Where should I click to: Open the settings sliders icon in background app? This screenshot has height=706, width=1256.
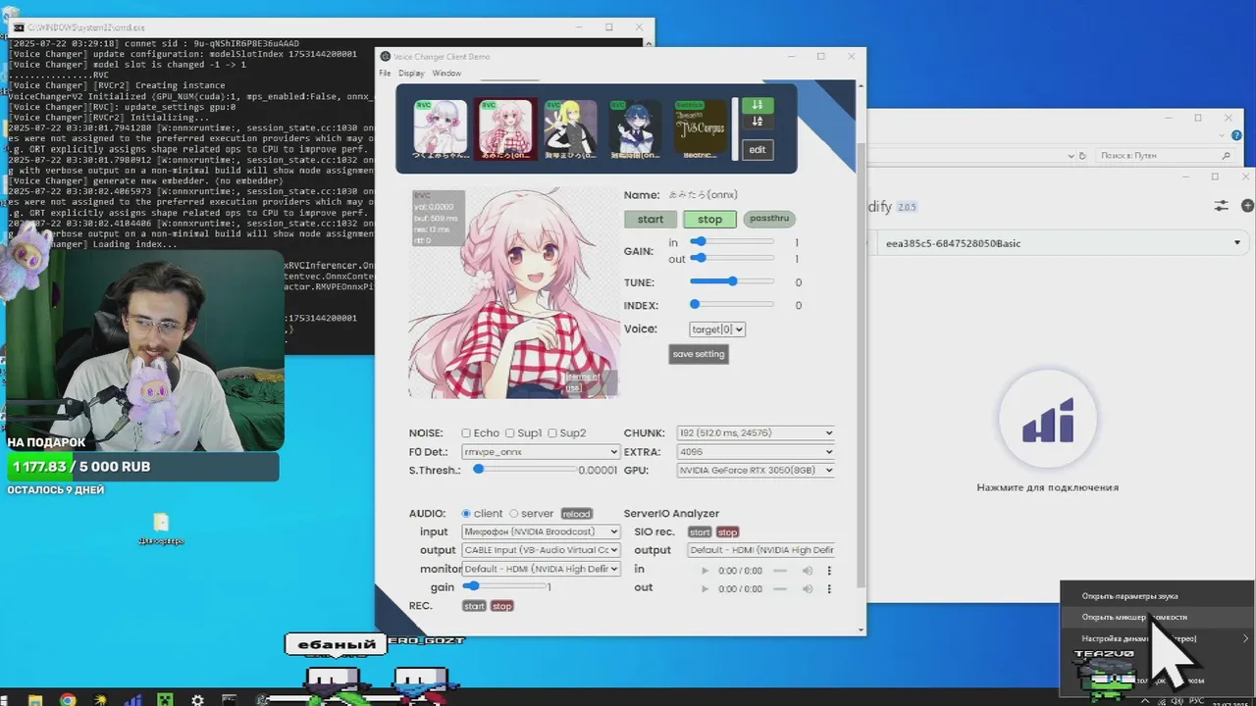tap(1221, 206)
